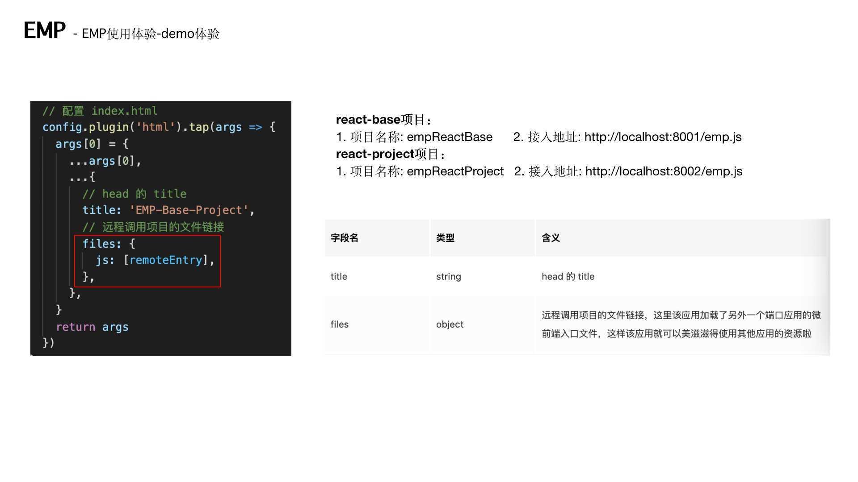Click the 'EMP-Base-Project' string in code
This screenshot has height=482, width=858.
(188, 210)
